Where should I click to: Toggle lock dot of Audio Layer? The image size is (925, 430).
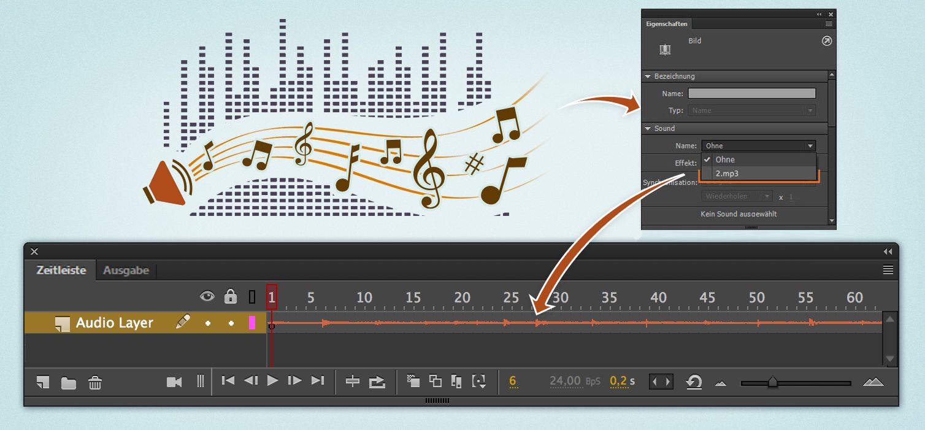(231, 323)
